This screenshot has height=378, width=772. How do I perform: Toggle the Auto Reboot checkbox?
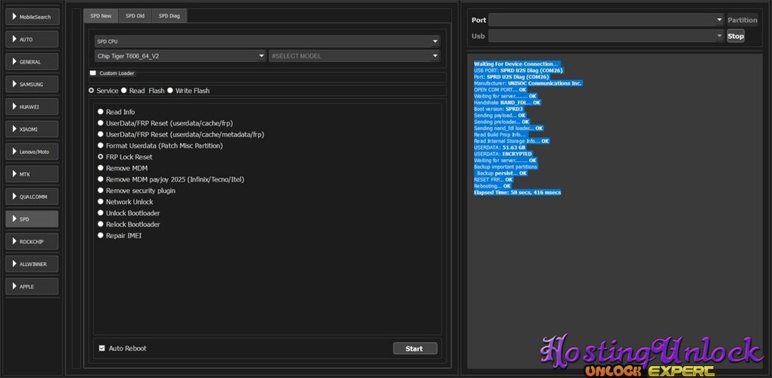[102, 349]
